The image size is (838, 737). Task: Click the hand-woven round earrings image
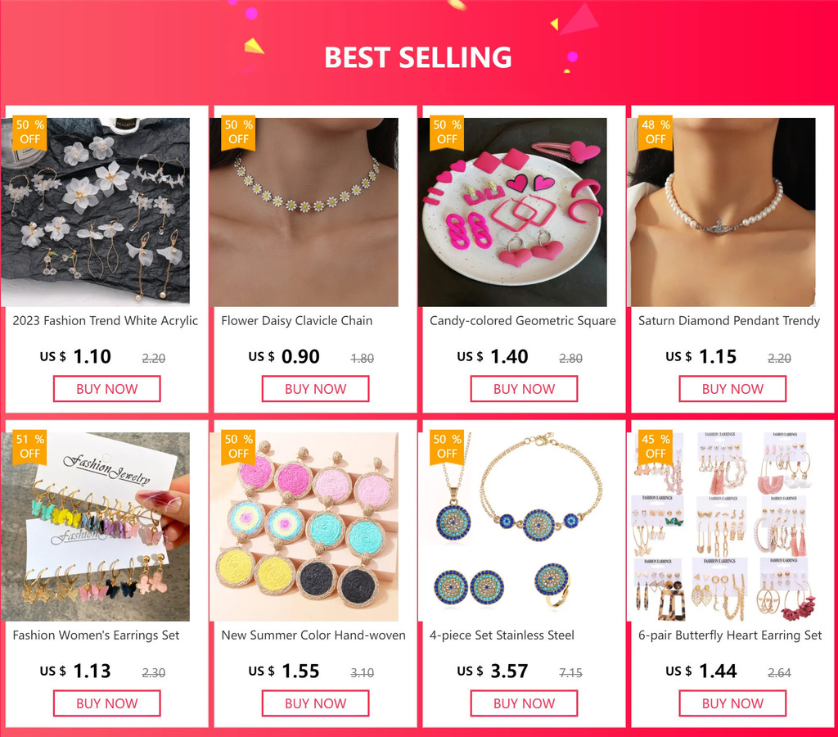coord(304,527)
